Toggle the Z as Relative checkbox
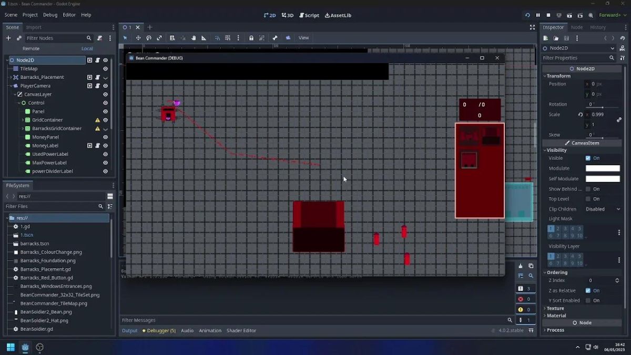Image resolution: width=631 pixels, height=355 pixels. click(x=588, y=290)
